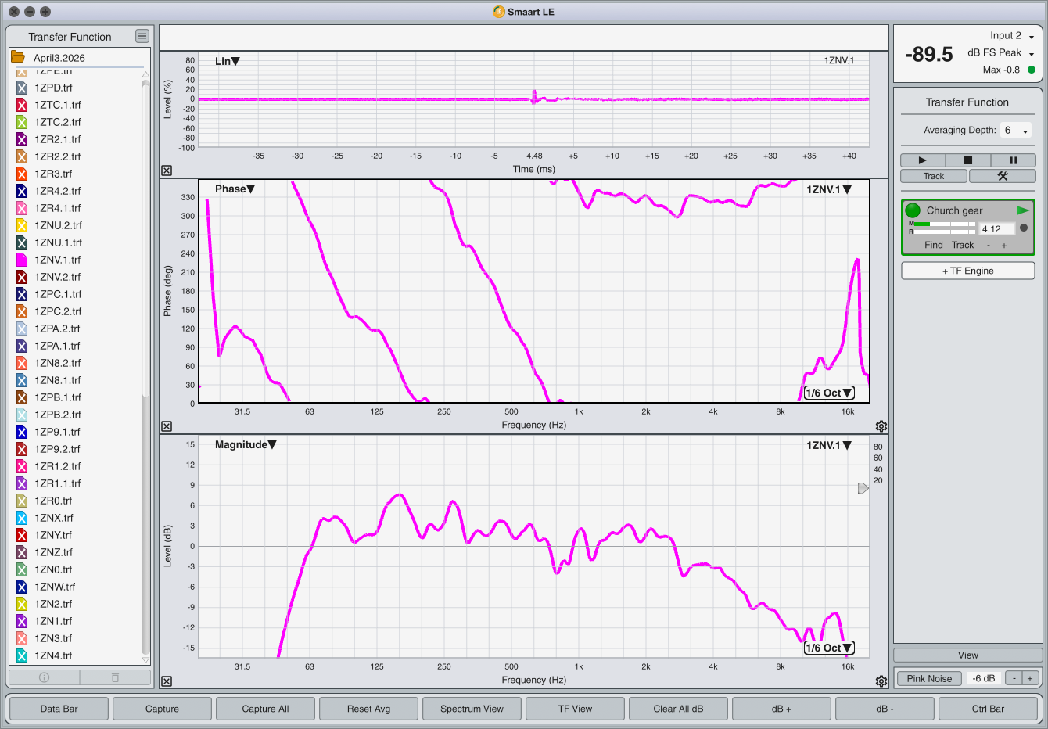Open the Ctrl Bar button
1048x729 pixels.
989,709
